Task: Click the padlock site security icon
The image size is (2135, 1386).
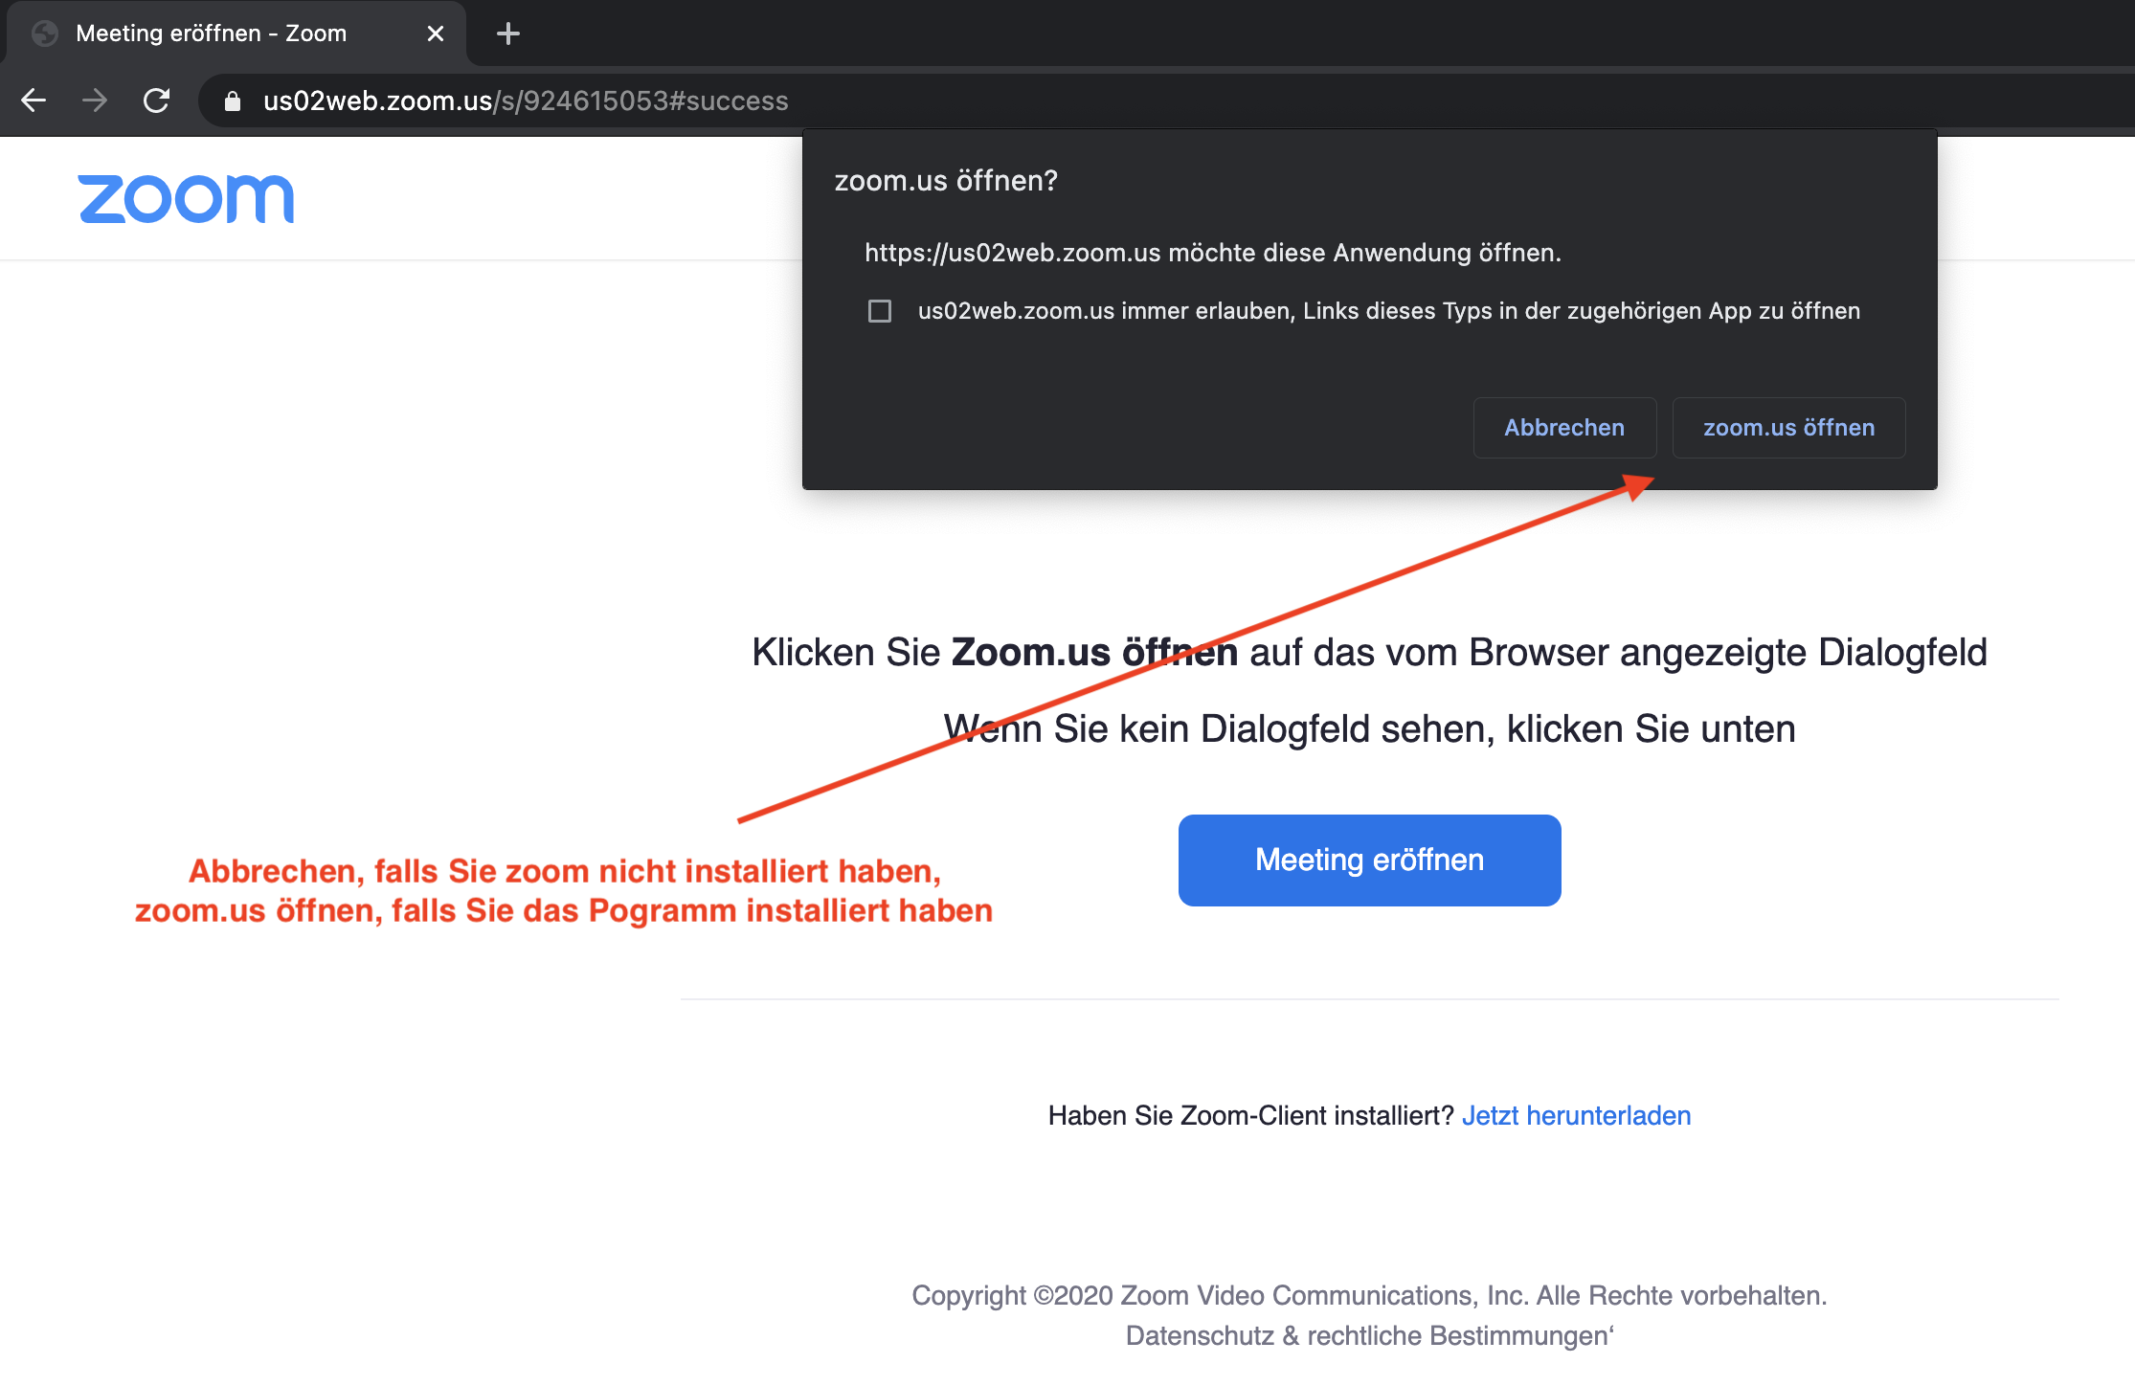Action: (x=233, y=101)
